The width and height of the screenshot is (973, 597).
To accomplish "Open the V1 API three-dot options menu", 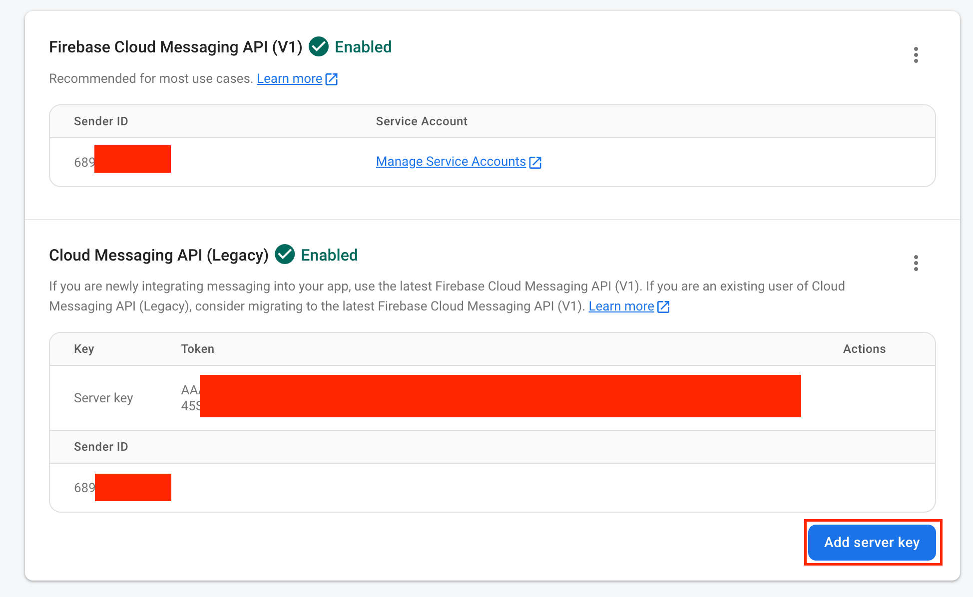I will point(916,55).
